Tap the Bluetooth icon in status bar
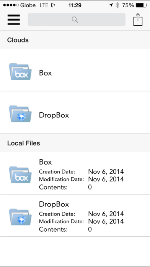This screenshot has height=267, width=150. [x=117, y=5]
